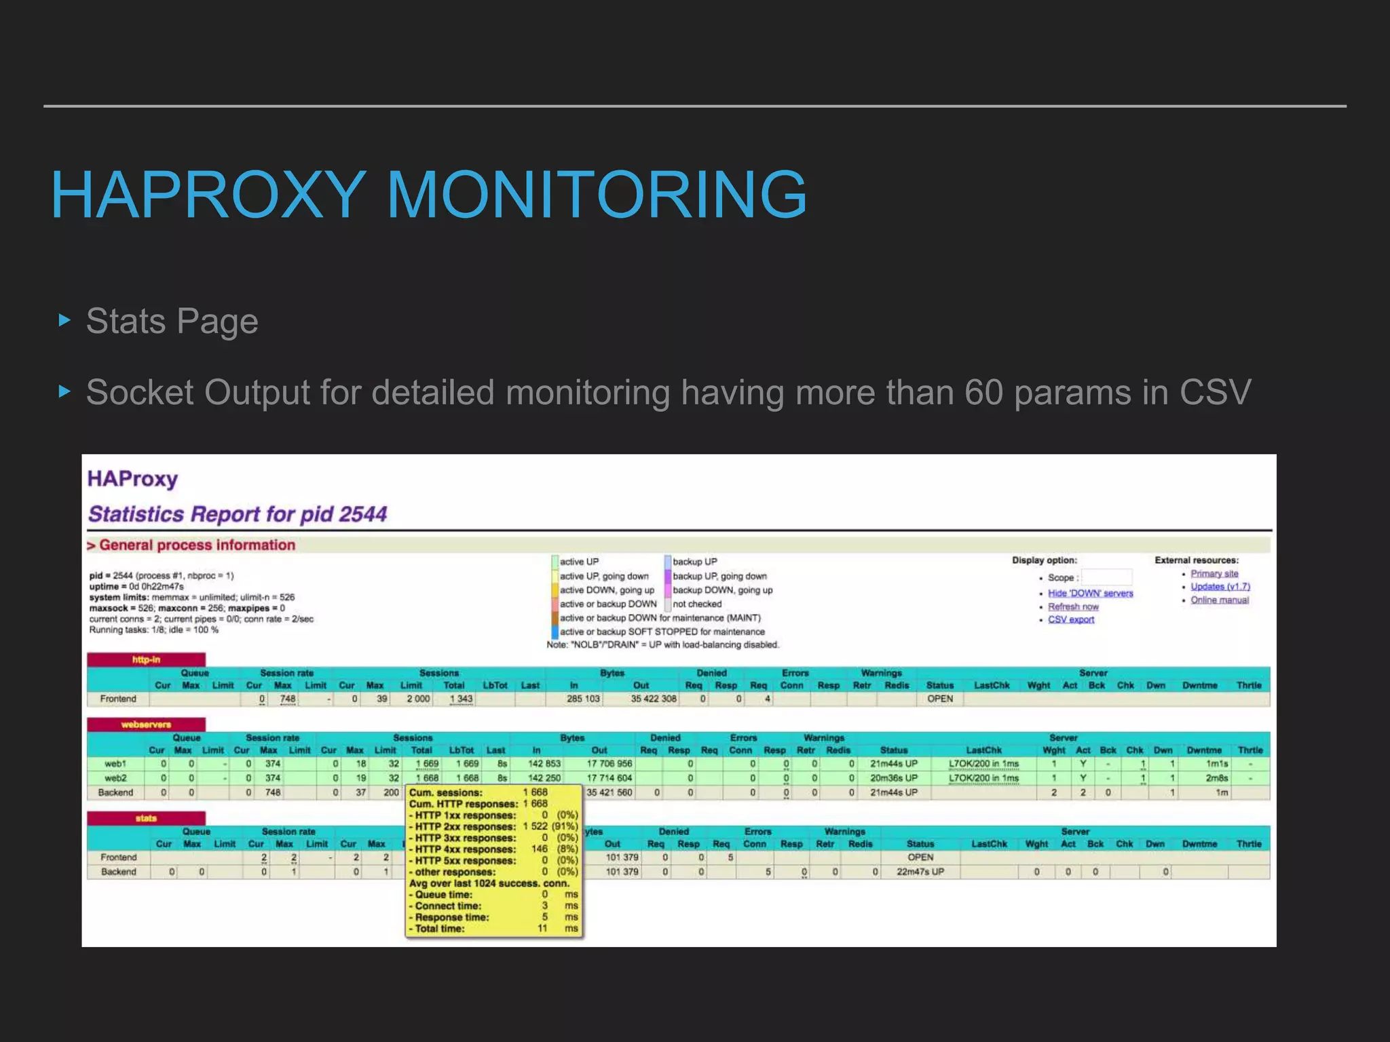This screenshot has height=1042, width=1390.
Task: Select the http-in proxy section label
Action: tap(146, 659)
